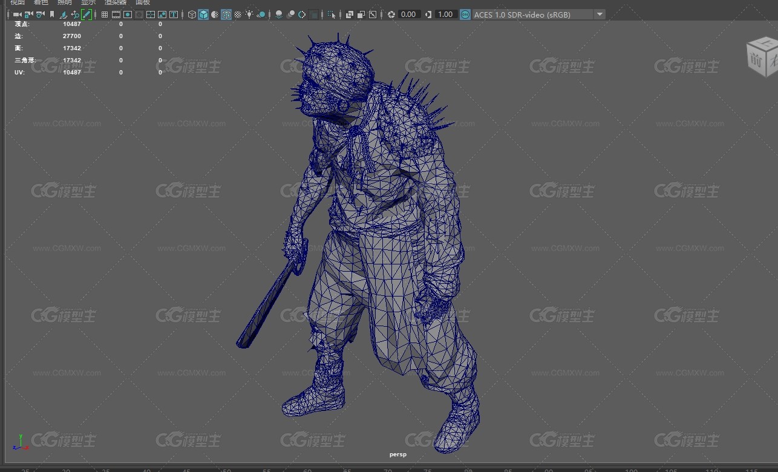Toggle Multisample Anti-aliasing icon
778x472 pixels.
pyautogui.click(x=302, y=14)
